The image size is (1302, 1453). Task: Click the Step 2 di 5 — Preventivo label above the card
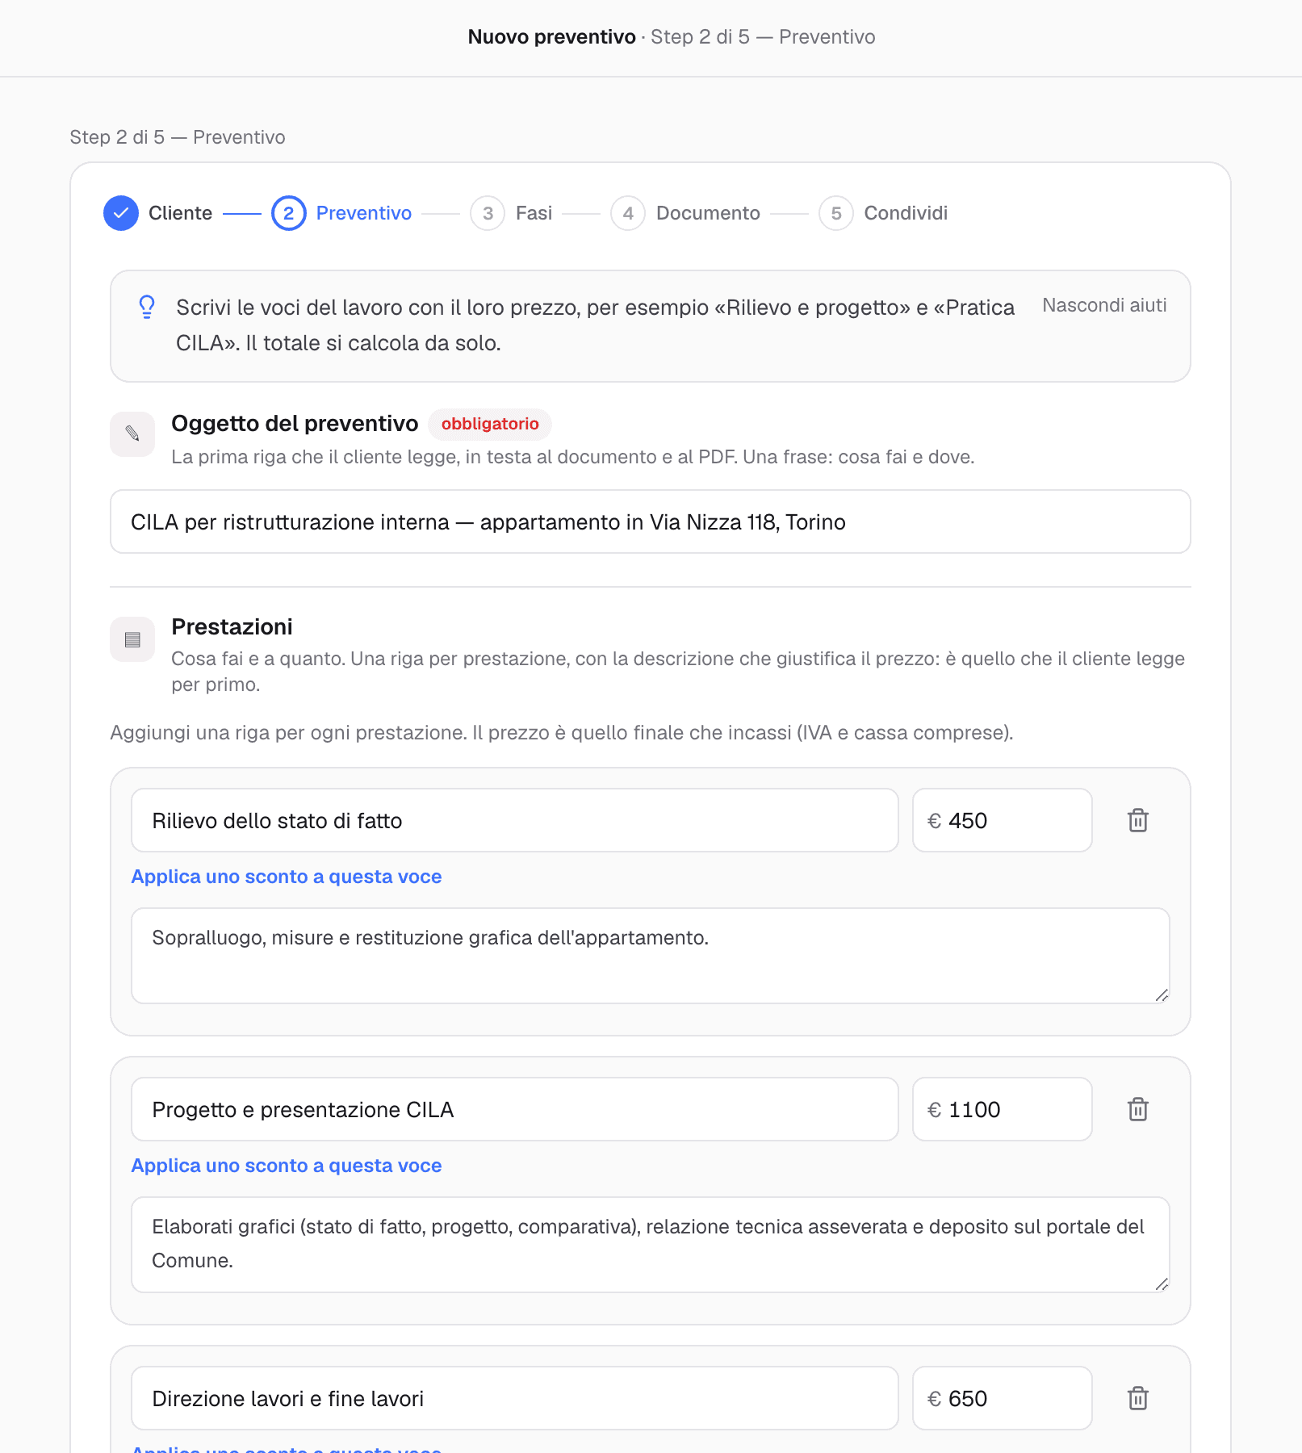coord(178,137)
